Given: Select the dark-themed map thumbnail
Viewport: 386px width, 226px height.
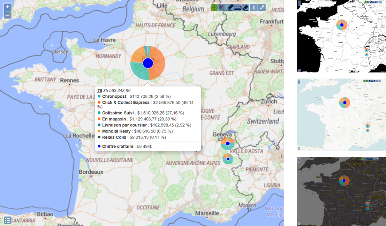Looking at the screenshot, I should (x=341, y=192).
